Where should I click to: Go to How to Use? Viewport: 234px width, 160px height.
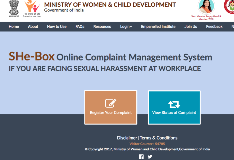(x=57, y=27)
